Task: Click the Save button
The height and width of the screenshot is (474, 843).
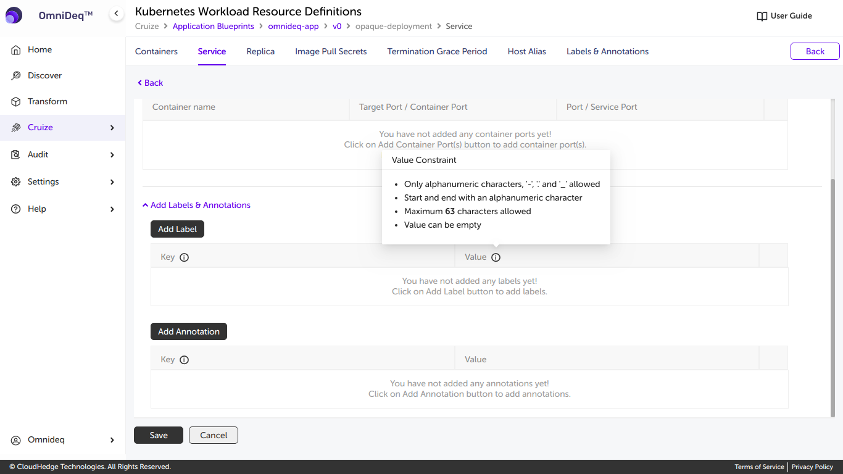Action: point(159,435)
